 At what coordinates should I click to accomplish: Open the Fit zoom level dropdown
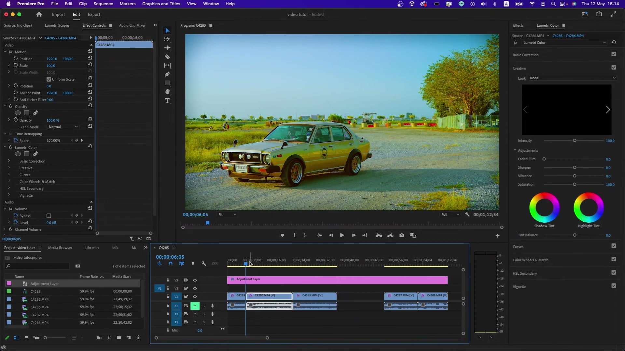(x=227, y=214)
